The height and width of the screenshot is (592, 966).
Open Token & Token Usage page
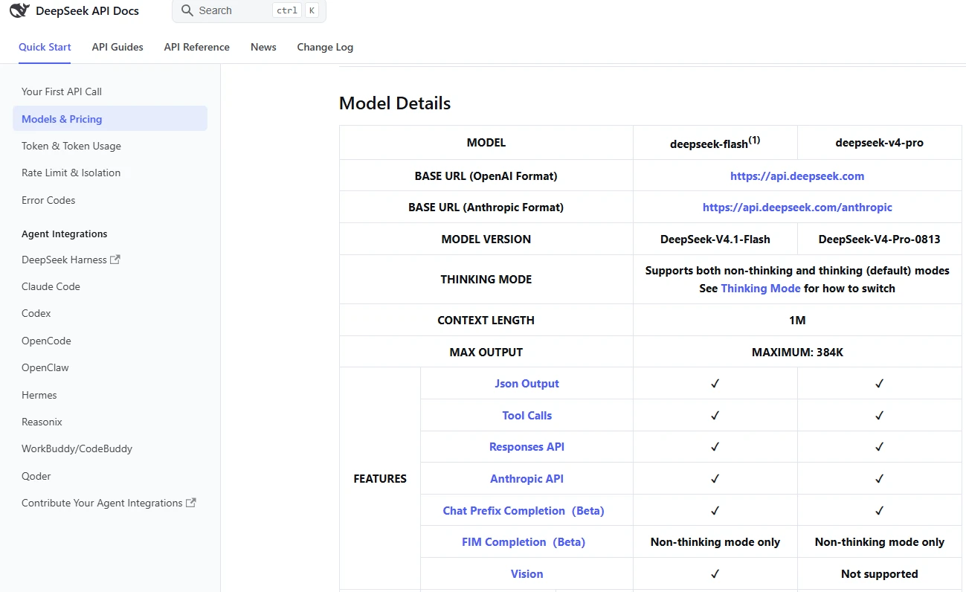coord(71,146)
